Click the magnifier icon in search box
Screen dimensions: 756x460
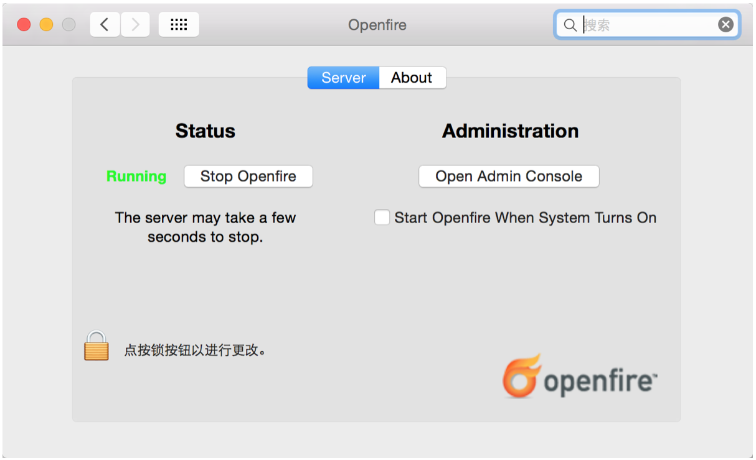pyautogui.click(x=570, y=25)
